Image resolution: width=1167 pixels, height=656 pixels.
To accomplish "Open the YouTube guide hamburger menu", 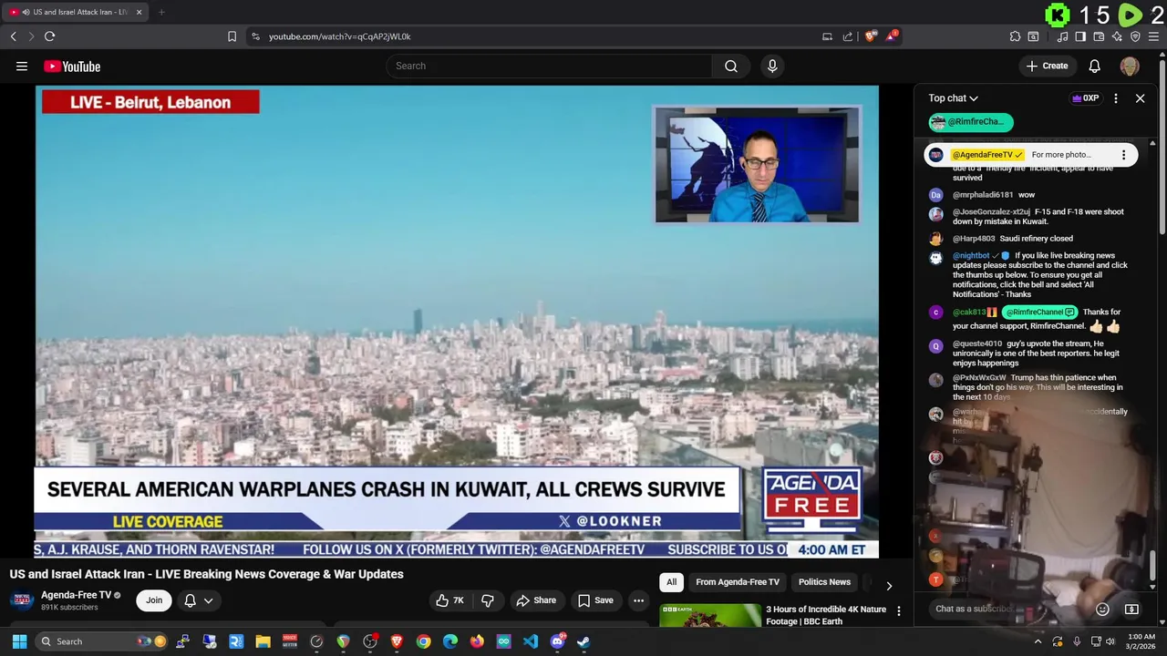I will coord(22,66).
